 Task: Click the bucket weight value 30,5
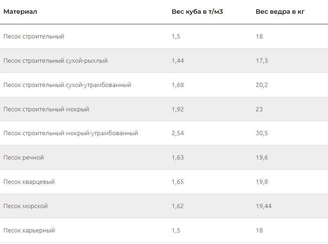(x=262, y=133)
